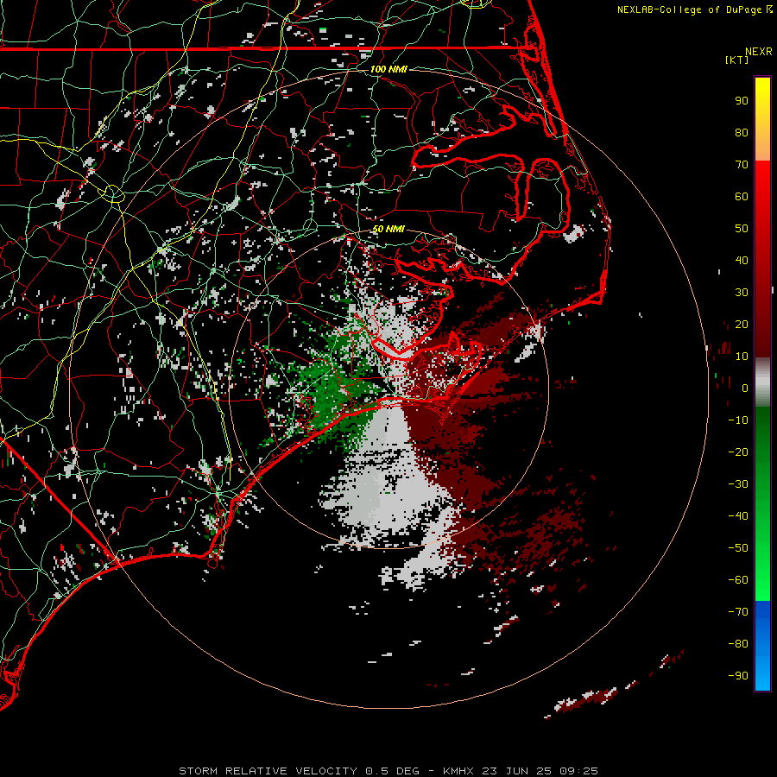Click the KT units label above the color scale

click(x=736, y=60)
